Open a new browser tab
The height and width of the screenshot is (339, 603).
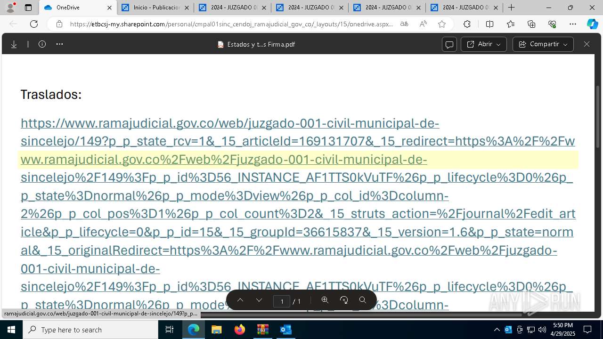pyautogui.click(x=511, y=8)
